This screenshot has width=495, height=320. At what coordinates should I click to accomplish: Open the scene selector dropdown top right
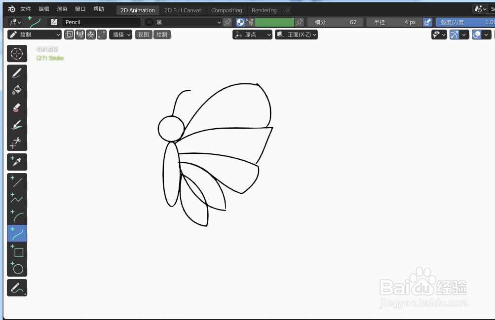click(481, 9)
